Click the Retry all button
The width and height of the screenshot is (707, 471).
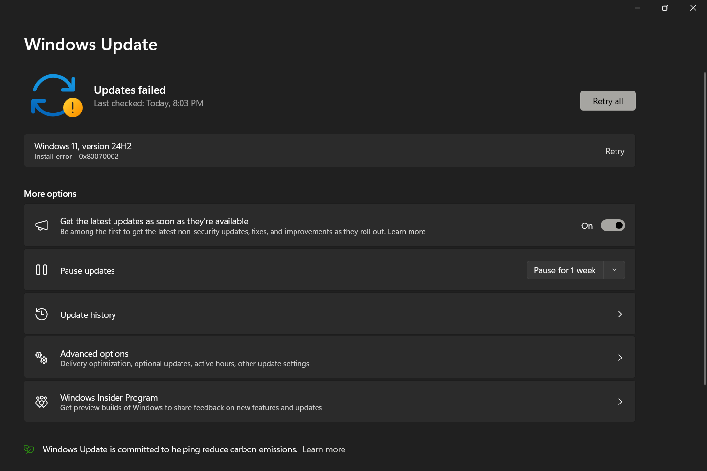(x=608, y=101)
